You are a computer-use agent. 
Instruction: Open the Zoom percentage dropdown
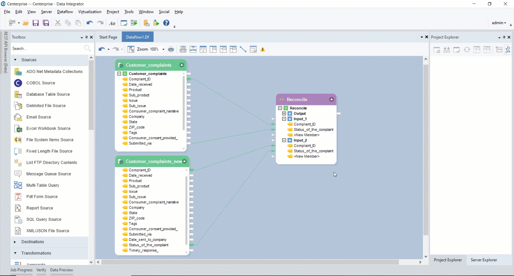pyautogui.click(x=163, y=49)
